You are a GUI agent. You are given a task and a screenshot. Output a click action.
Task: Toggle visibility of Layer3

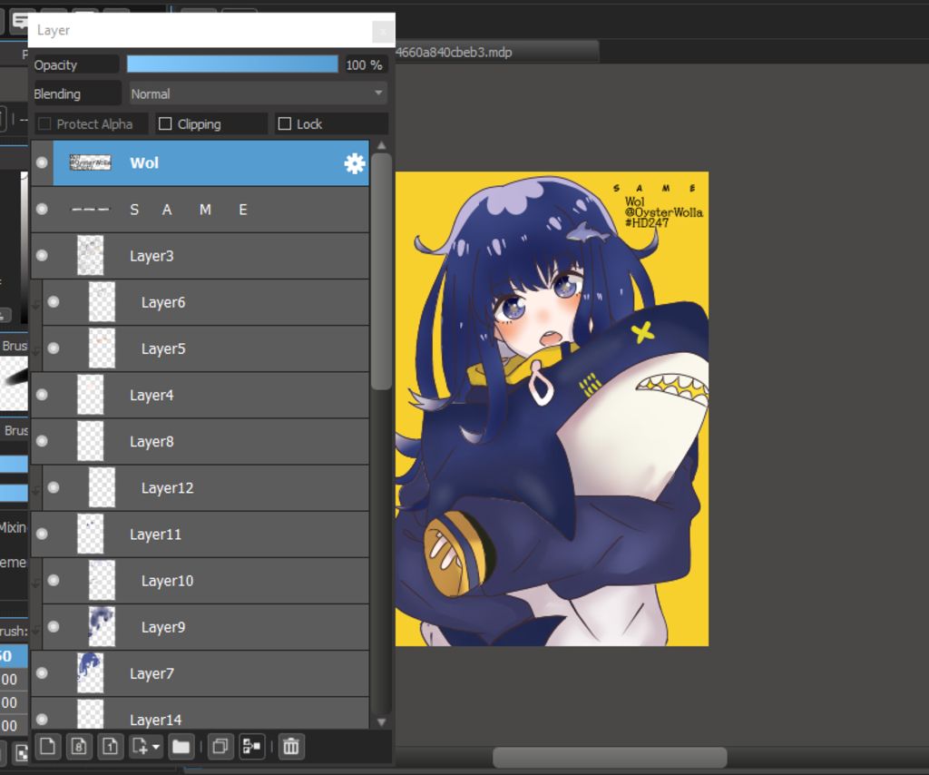point(42,255)
